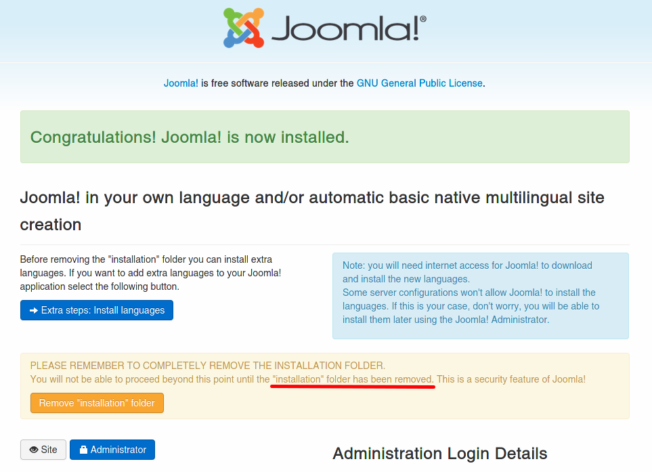Click the "PLEASE REMEMBER TO COMPLETELY REMOVE" warning text
652x472 pixels.
[208, 366]
